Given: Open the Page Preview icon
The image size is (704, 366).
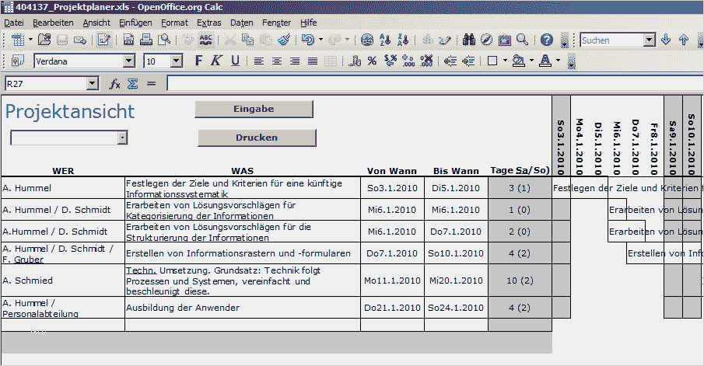Looking at the screenshot, I should click(164, 40).
